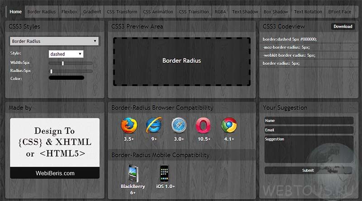Image resolution: width=362 pixels, height=201 pixels.
Task: Click the Chrome browser icon
Action: pos(229,125)
